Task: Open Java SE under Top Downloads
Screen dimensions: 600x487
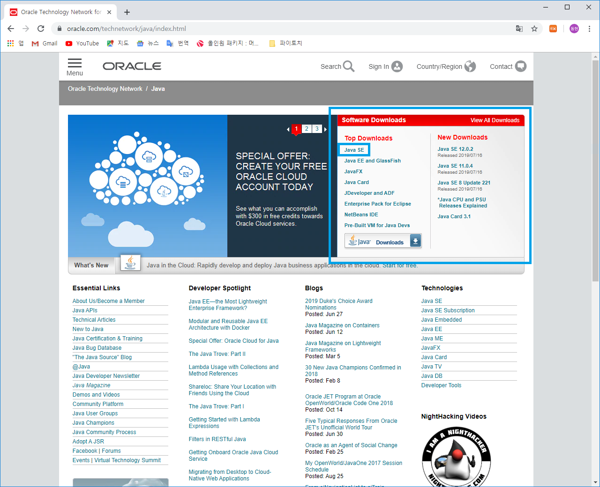Action: point(354,150)
